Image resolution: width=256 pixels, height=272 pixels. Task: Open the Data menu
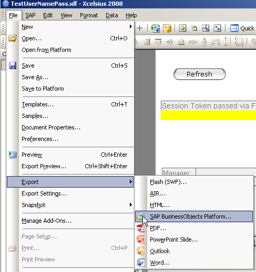pyautogui.click(x=112, y=15)
